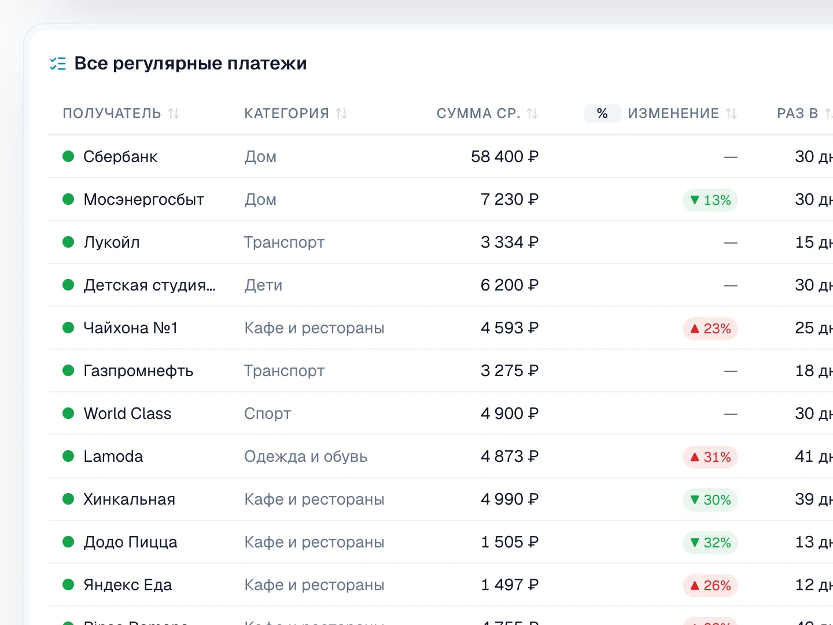The image size is (833, 625).
Task: Select the Lamoda recipient name
Action: point(113,457)
